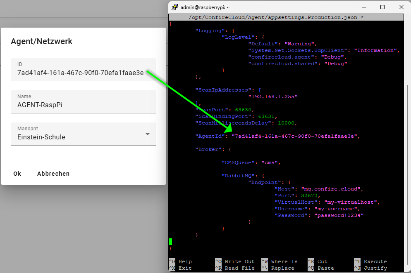This screenshot has height=273, width=411.
Task: Maximize the admin@raspberrypi terminal window
Action: 382,7
